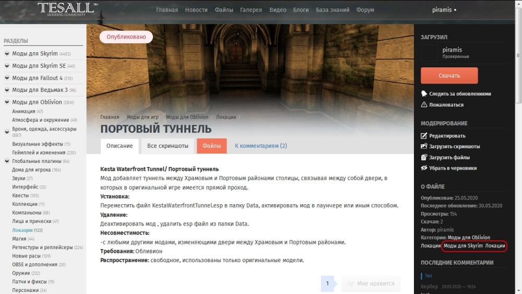
Task: Click breadcrumb Локации
Action: pyautogui.click(x=226, y=117)
